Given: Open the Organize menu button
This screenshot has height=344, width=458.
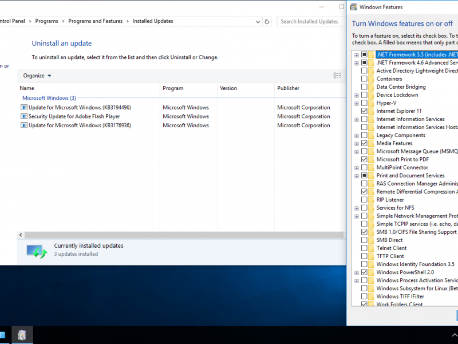Looking at the screenshot, I should [x=37, y=76].
